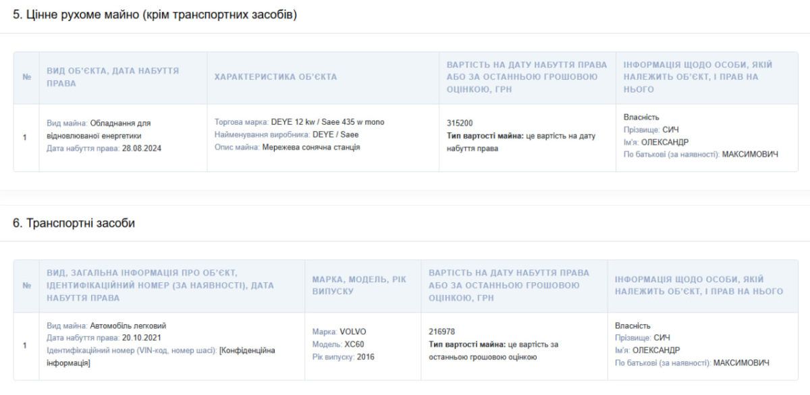Screen dimensions: 810x395
Task: Click 'Марка, модель, рік випуску' column header
Action: coord(358,285)
